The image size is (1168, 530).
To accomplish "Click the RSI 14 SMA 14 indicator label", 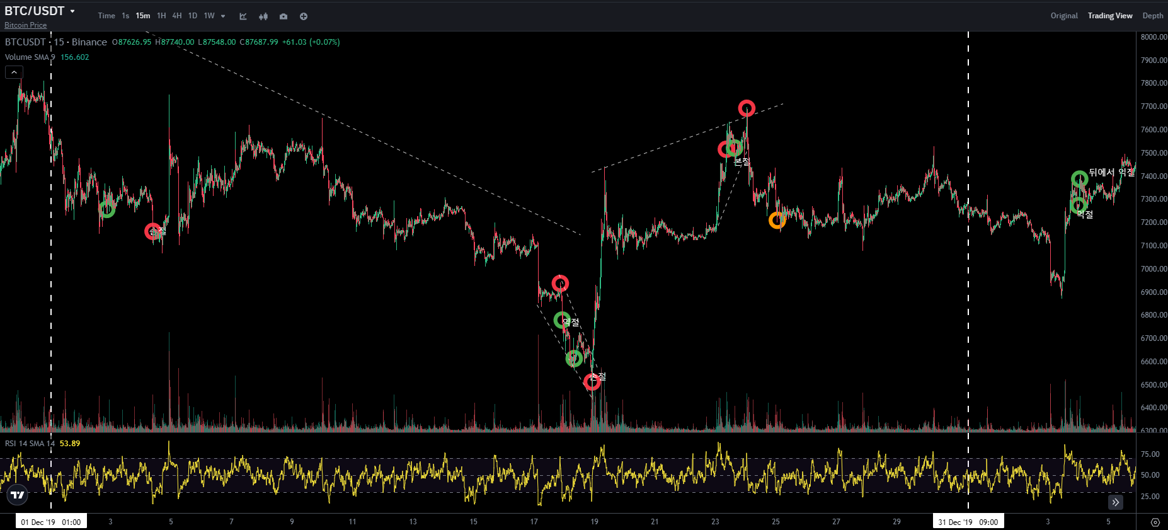I will coord(30,444).
